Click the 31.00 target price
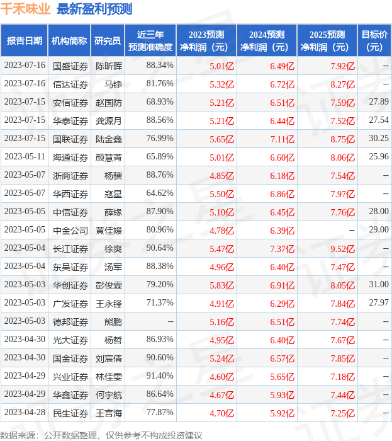The width and height of the screenshot is (392, 441). click(379, 285)
